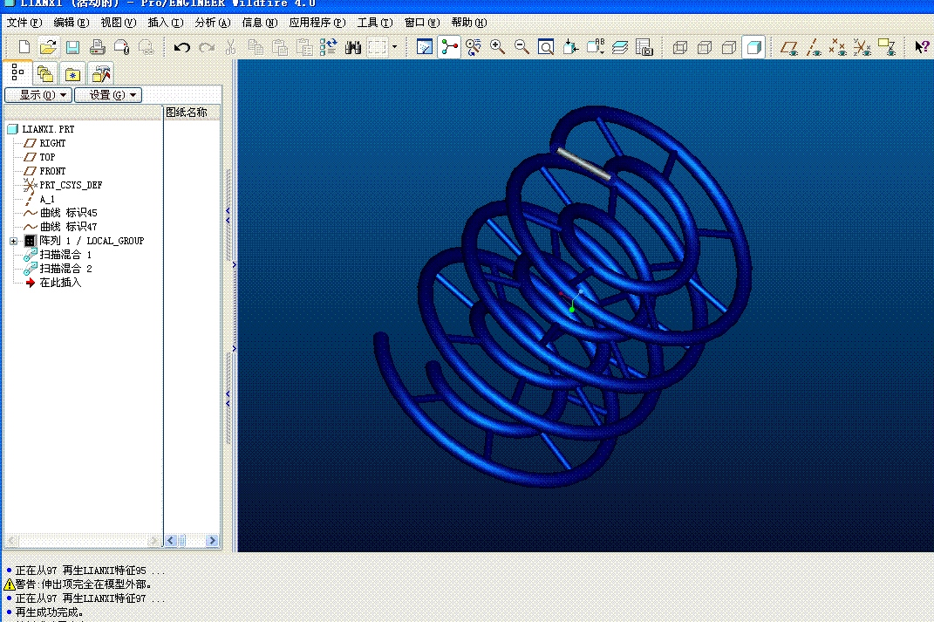
Task: Click the 在此插入 insert marker
Action: [x=52, y=283]
